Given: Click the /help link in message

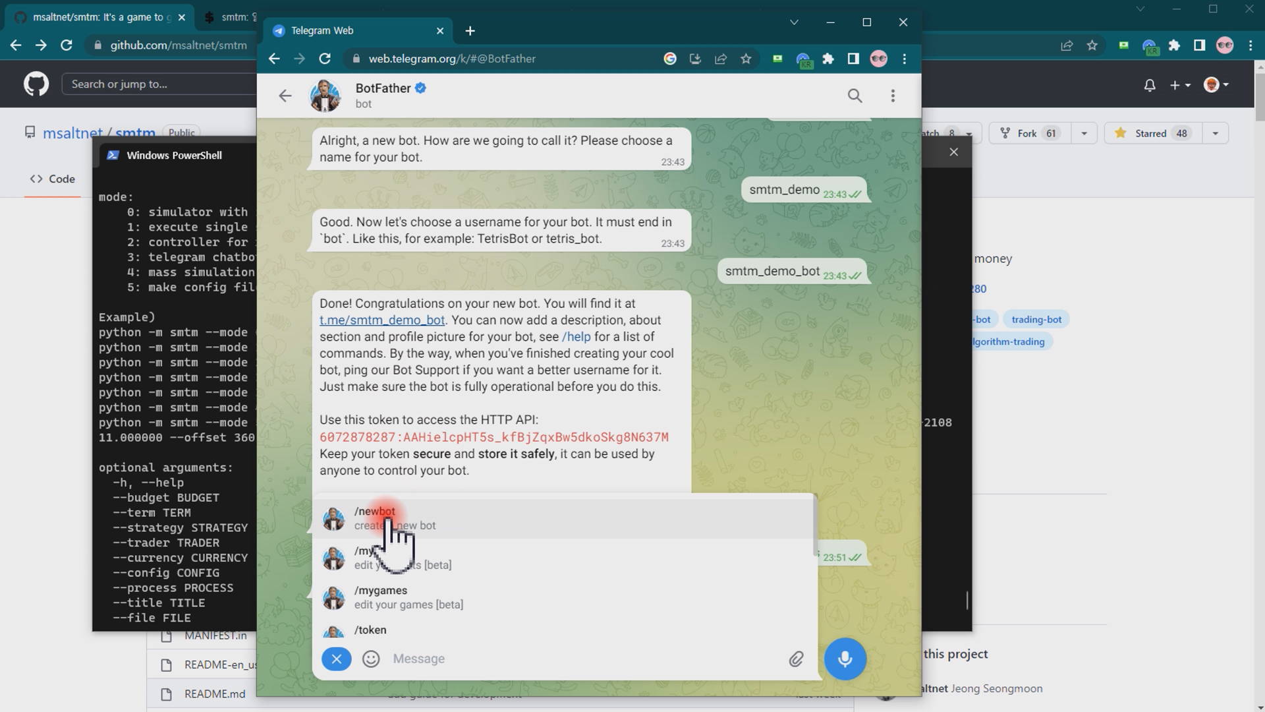Looking at the screenshot, I should click(x=576, y=337).
